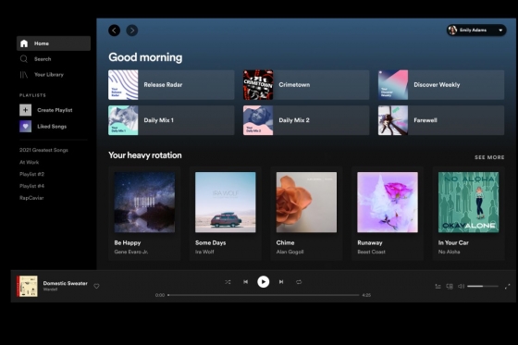Open the 2021 Greatest Songs playlist
This screenshot has height=345, width=518.
[43, 150]
